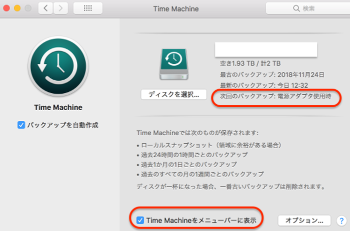Click Time Machineでは次のものが保存されます heading
This screenshot has width=350, height=231.
[x=197, y=133]
